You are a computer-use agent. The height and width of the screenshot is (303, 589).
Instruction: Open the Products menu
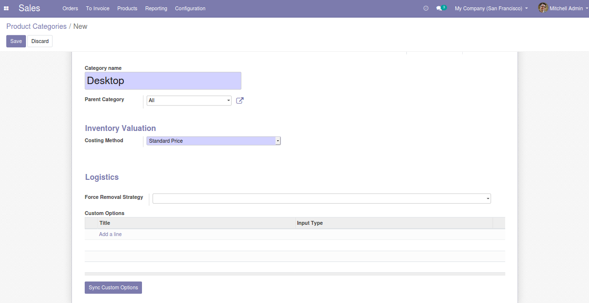[127, 8]
